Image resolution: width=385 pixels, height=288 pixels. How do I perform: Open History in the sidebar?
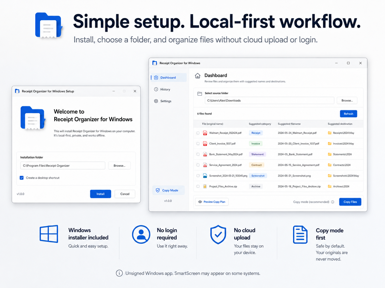tap(165, 89)
